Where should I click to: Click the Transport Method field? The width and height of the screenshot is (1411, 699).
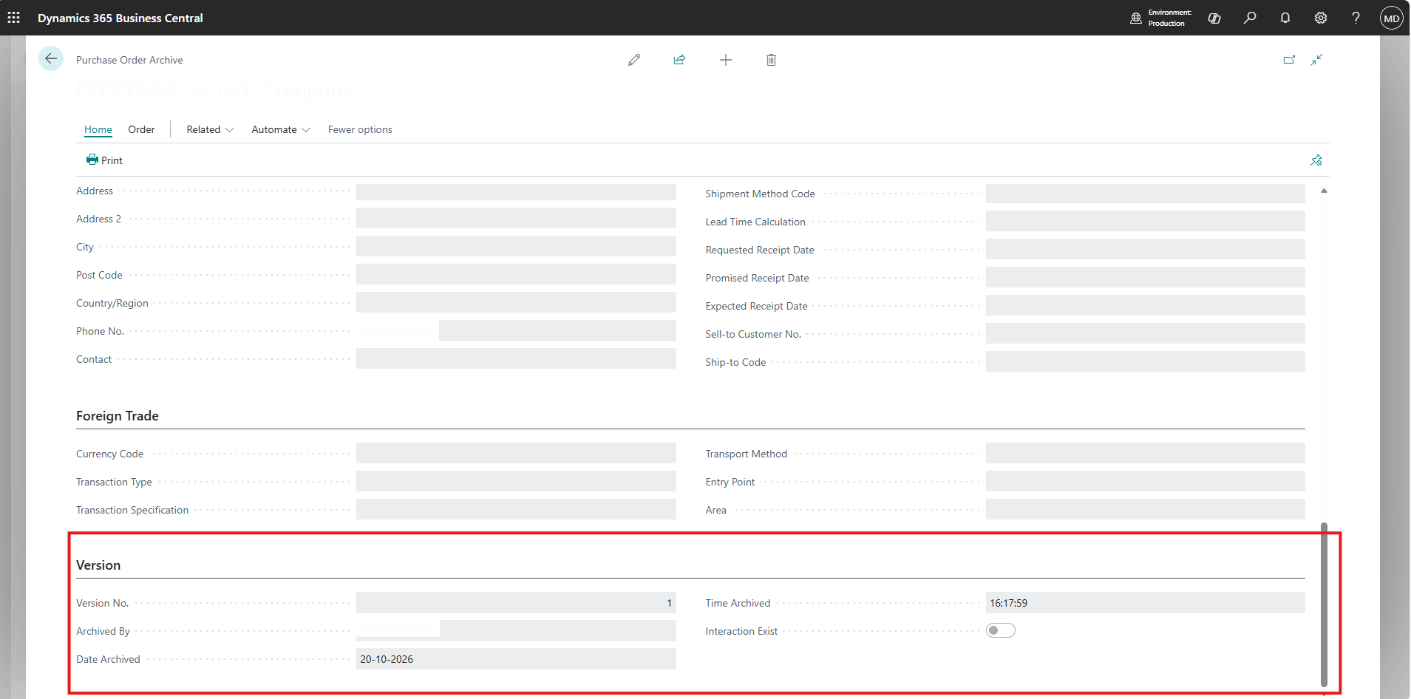(x=1145, y=454)
